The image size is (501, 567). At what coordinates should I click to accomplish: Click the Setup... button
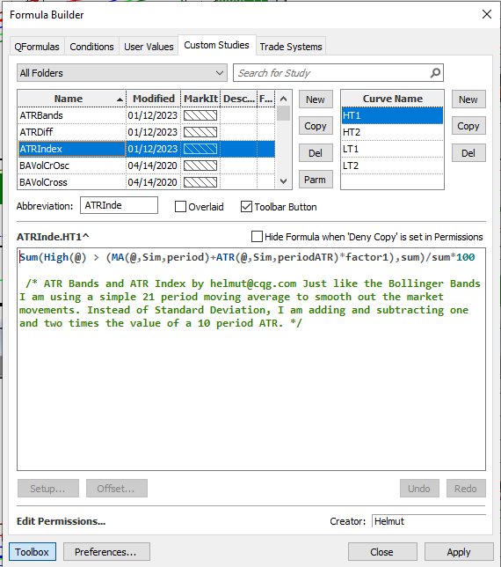click(x=48, y=489)
